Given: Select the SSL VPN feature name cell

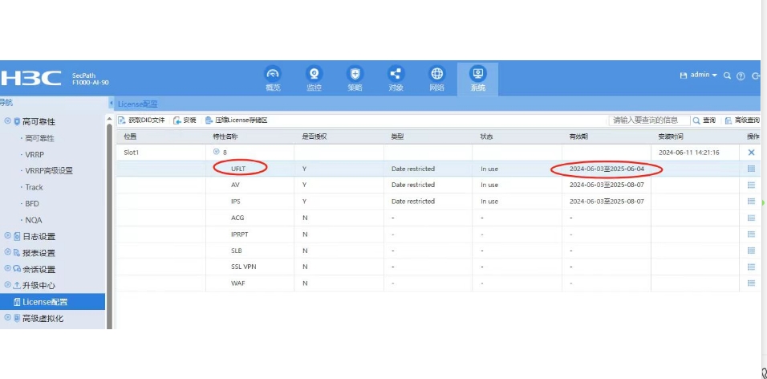Looking at the screenshot, I should (x=243, y=267).
